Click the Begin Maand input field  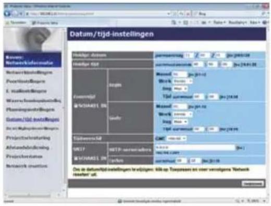point(180,74)
